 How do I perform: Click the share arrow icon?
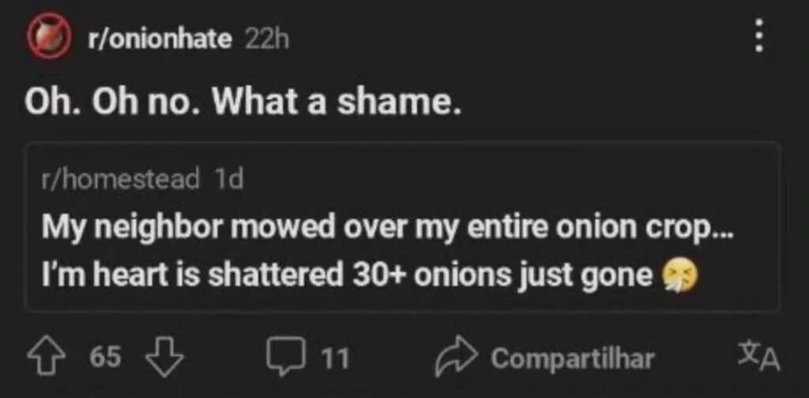point(454,358)
